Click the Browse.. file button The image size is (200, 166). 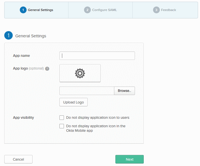tap(124, 91)
